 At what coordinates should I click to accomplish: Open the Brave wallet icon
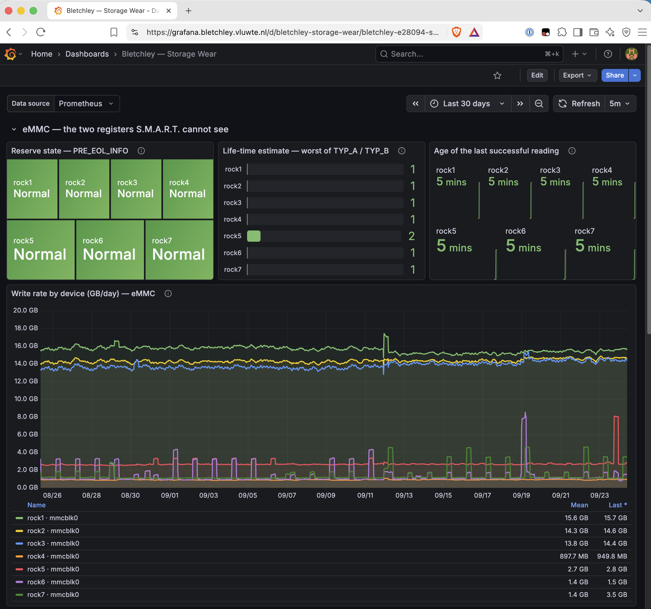[x=594, y=32]
